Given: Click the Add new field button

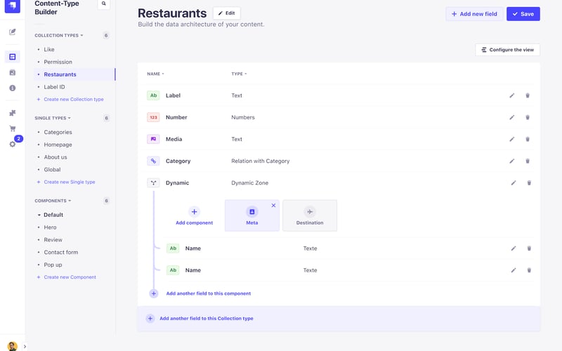Looking at the screenshot, I should click(474, 14).
